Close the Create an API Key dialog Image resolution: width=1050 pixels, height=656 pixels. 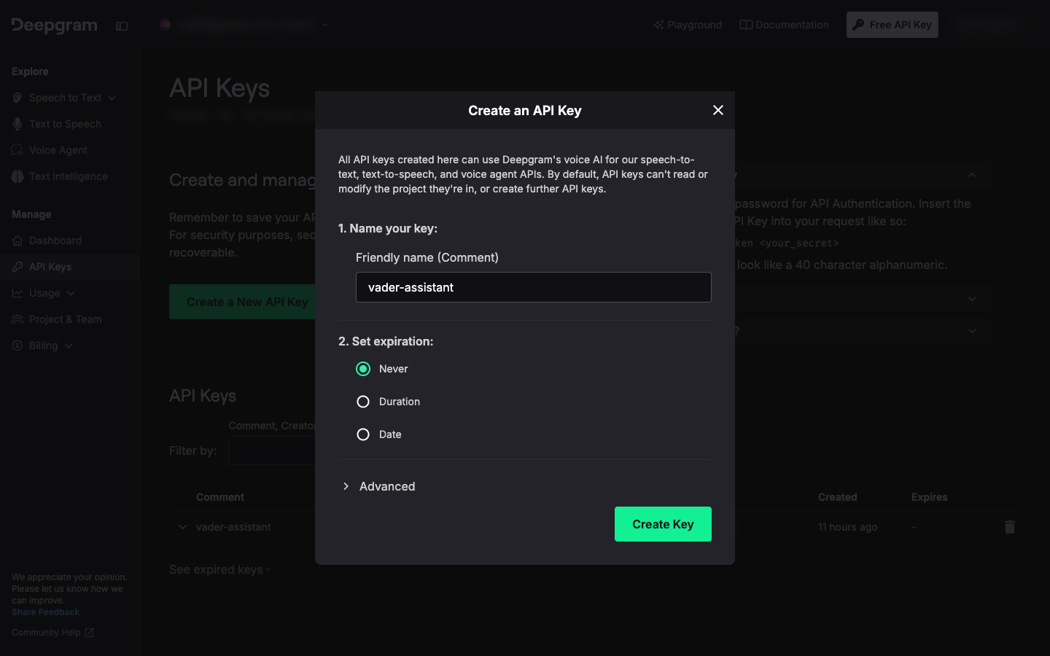point(718,110)
